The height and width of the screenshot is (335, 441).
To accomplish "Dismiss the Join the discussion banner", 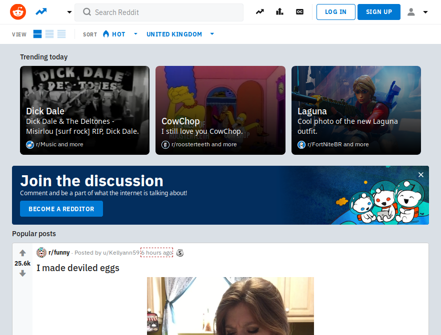I will (420, 175).
